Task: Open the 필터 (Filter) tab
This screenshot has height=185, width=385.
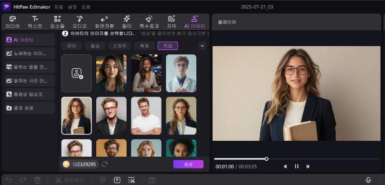Action: coord(127,22)
